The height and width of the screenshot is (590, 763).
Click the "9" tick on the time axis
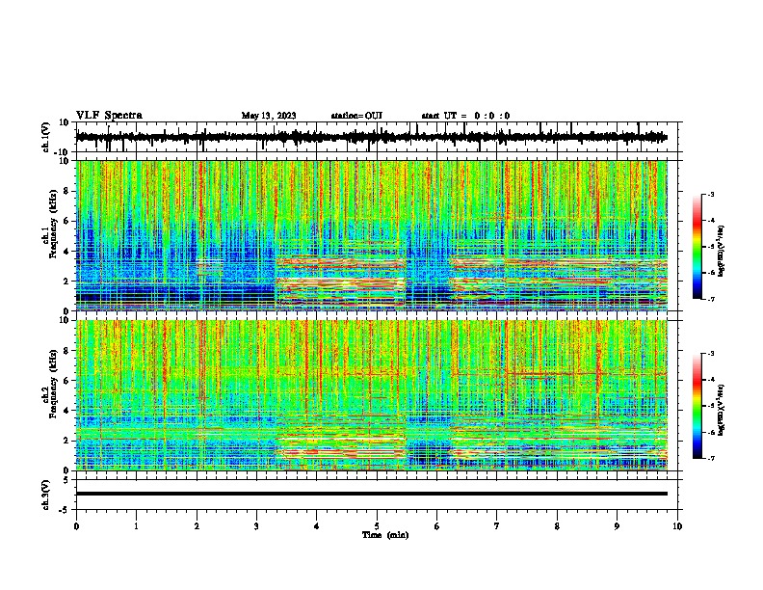[x=617, y=526]
